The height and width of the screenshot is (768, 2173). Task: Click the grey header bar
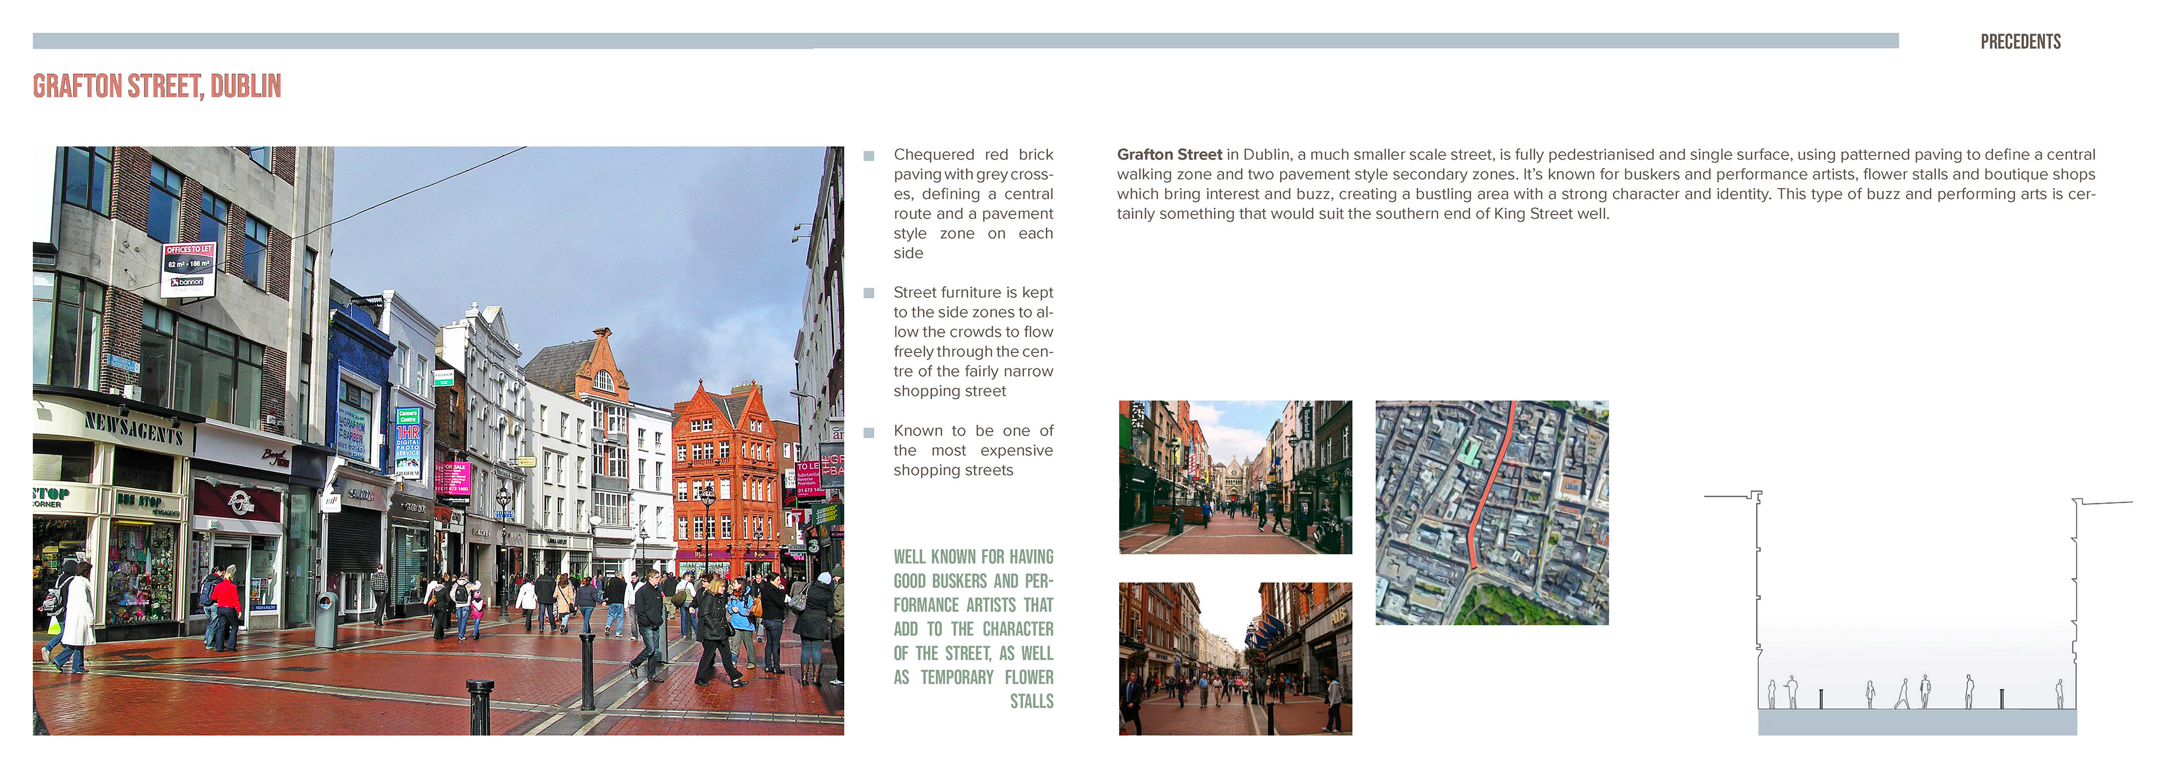click(965, 41)
